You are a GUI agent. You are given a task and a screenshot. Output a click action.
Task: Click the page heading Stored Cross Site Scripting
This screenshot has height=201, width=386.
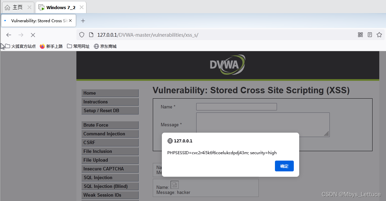251,91
